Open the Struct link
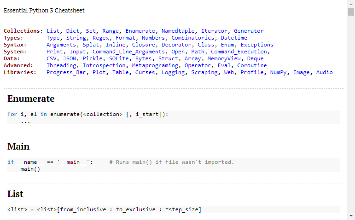The width and height of the screenshot is (355, 220). [x=168, y=58]
